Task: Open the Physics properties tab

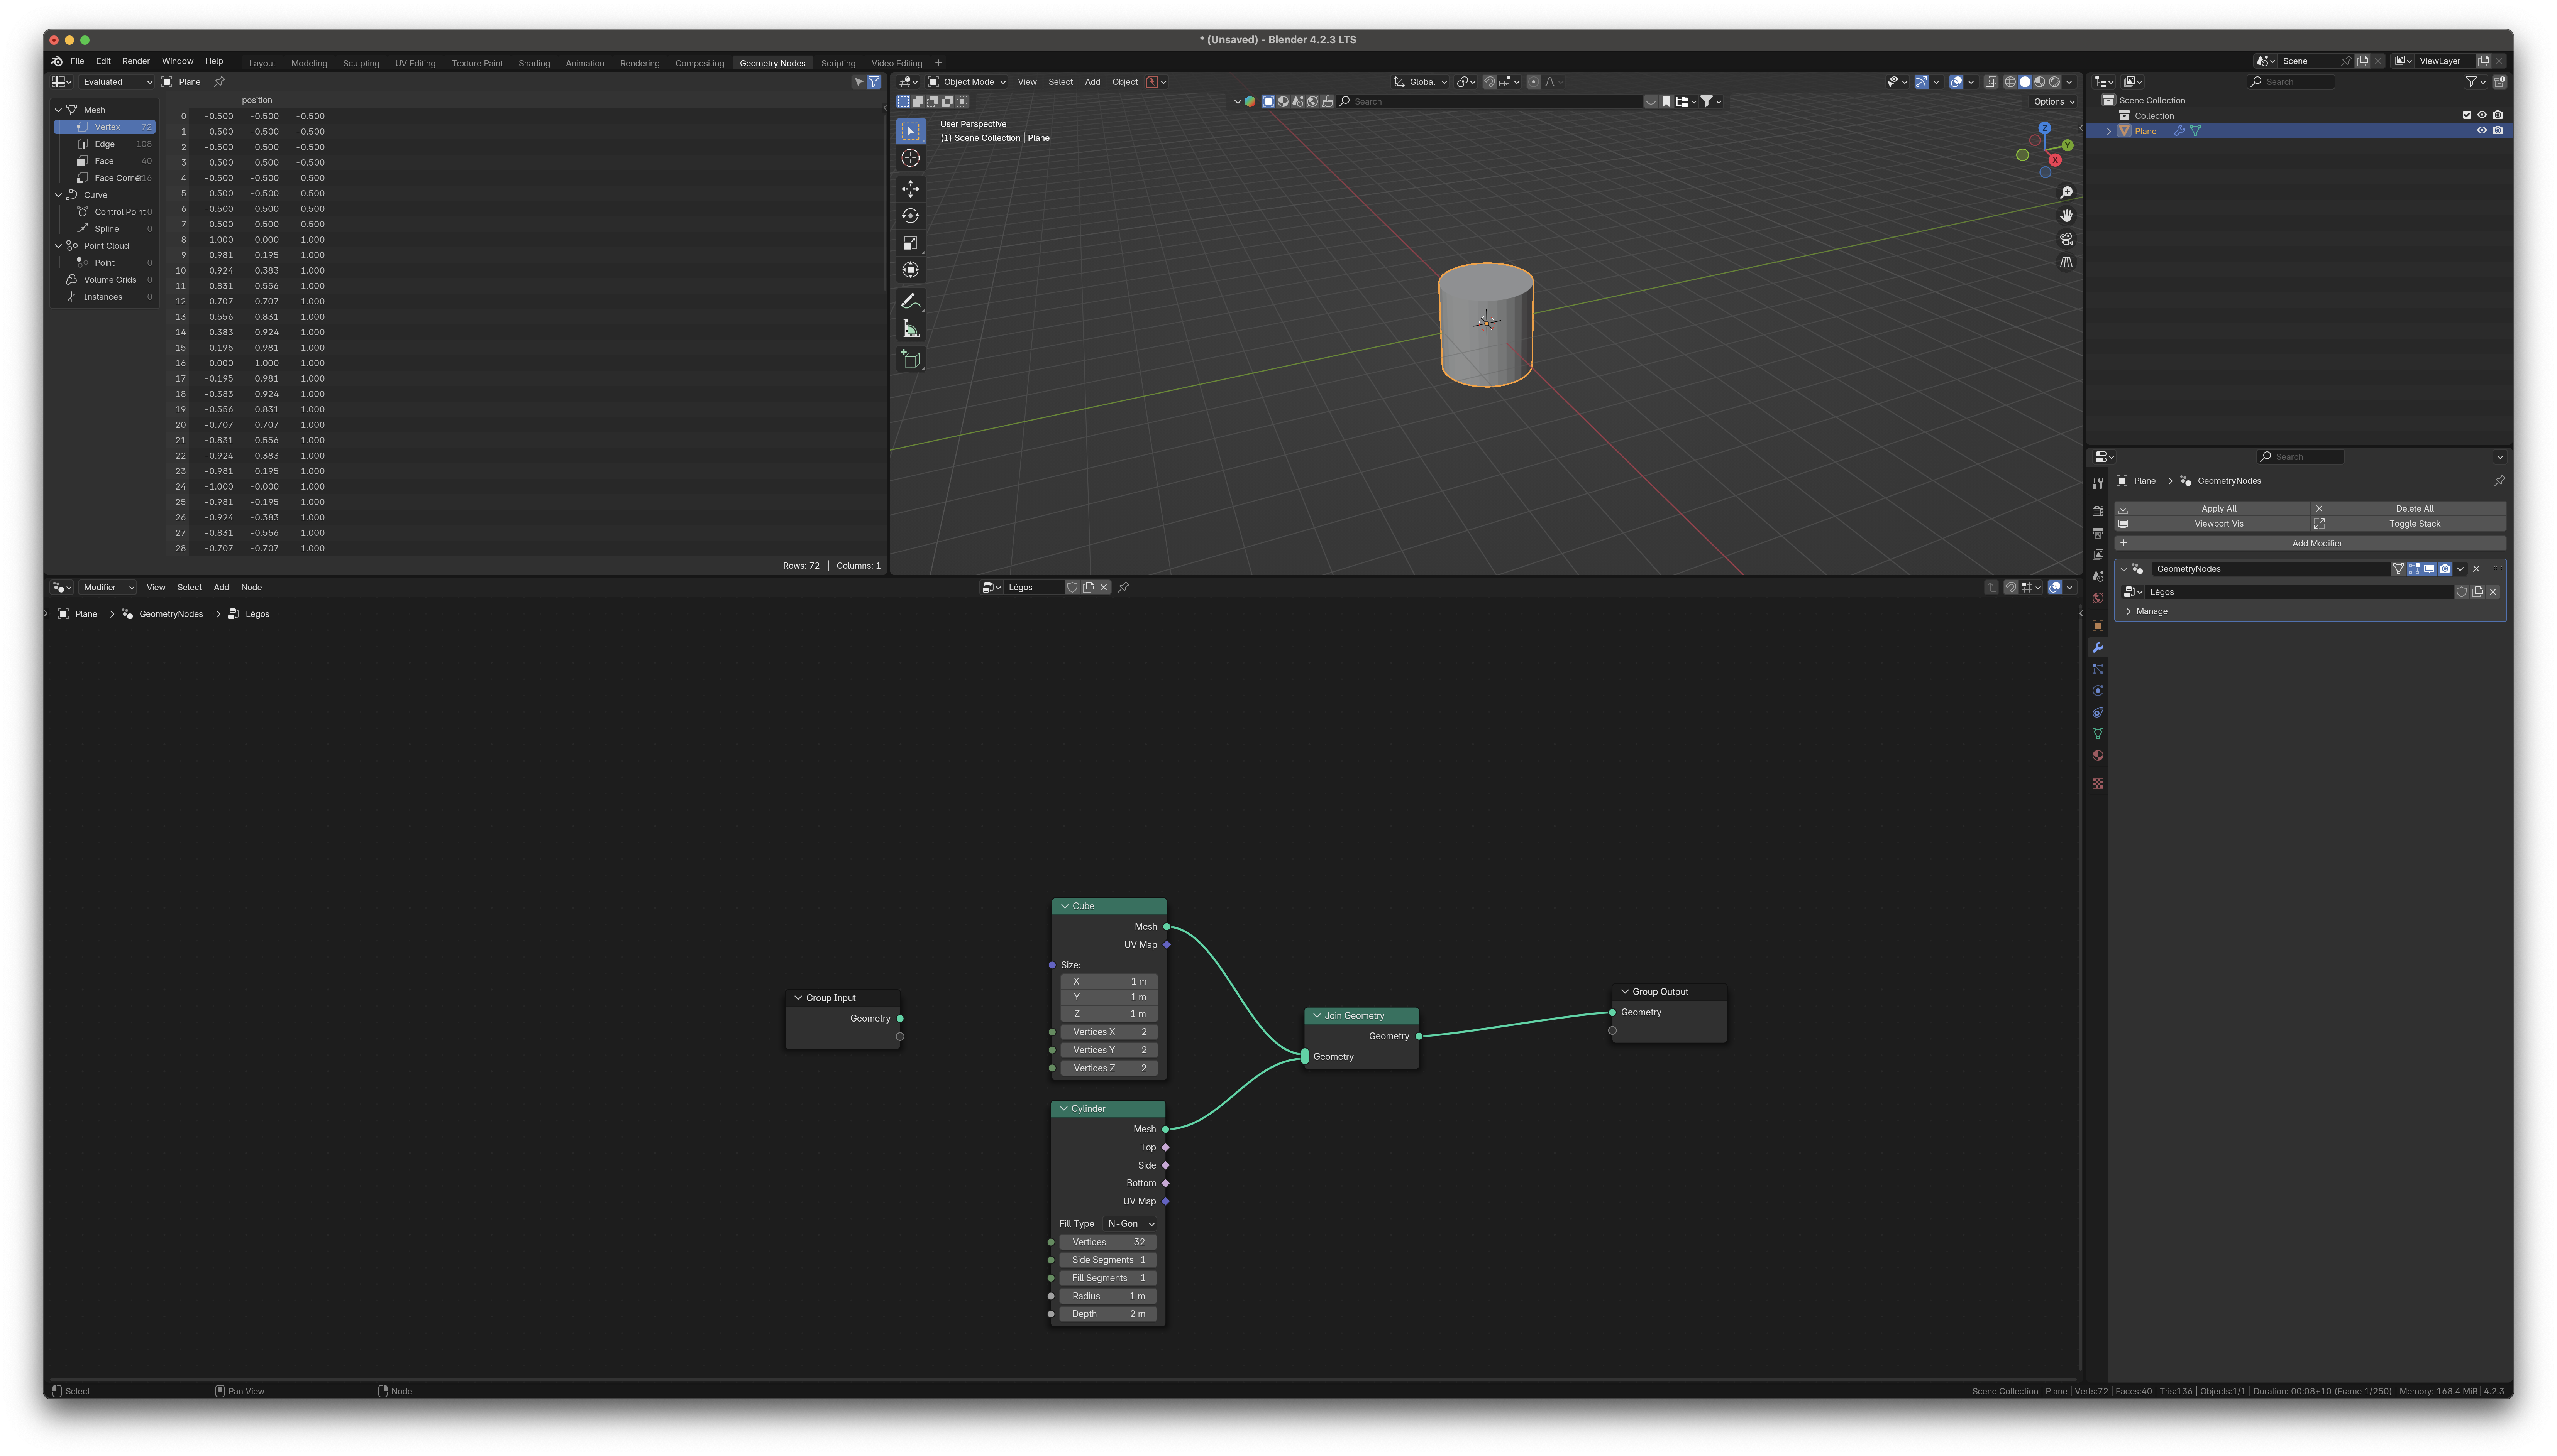Action: coord(2098,691)
